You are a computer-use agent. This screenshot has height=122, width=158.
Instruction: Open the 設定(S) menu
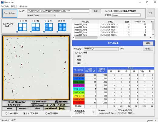tap(14, 6)
